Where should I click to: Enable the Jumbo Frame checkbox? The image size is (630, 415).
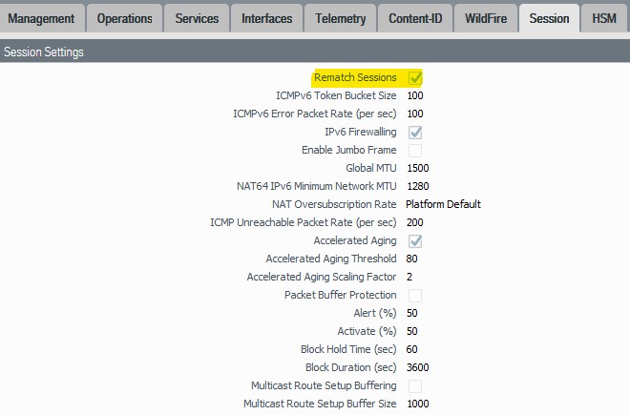coord(415,150)
